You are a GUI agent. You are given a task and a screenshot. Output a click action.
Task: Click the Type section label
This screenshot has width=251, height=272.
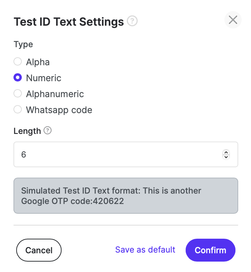pos(24,44)
